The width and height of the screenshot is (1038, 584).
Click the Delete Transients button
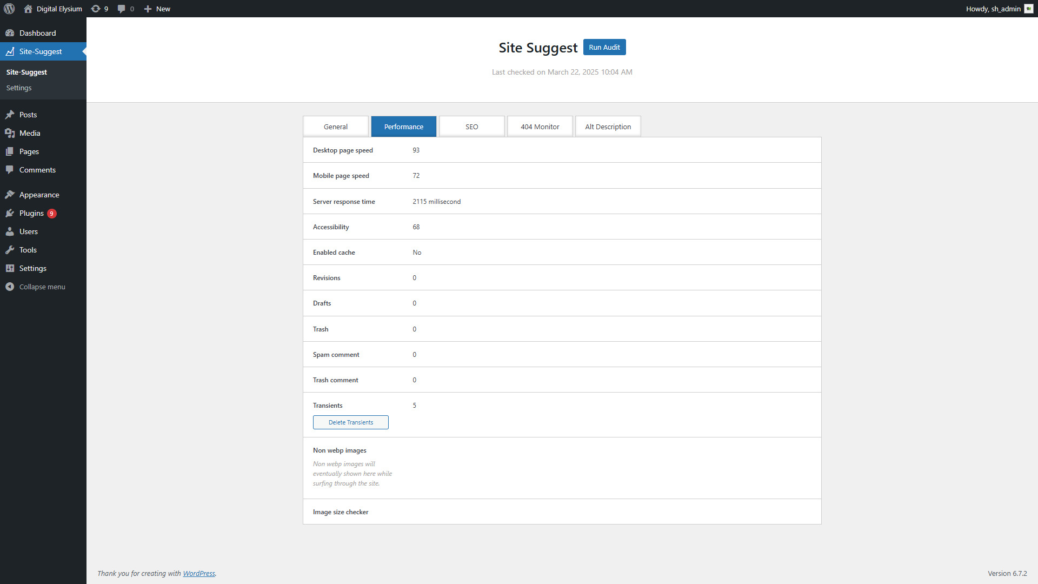[350, 422]
